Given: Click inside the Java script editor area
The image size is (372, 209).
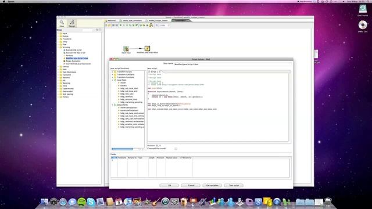Looking at the screenshot, I should pos(218,107).
